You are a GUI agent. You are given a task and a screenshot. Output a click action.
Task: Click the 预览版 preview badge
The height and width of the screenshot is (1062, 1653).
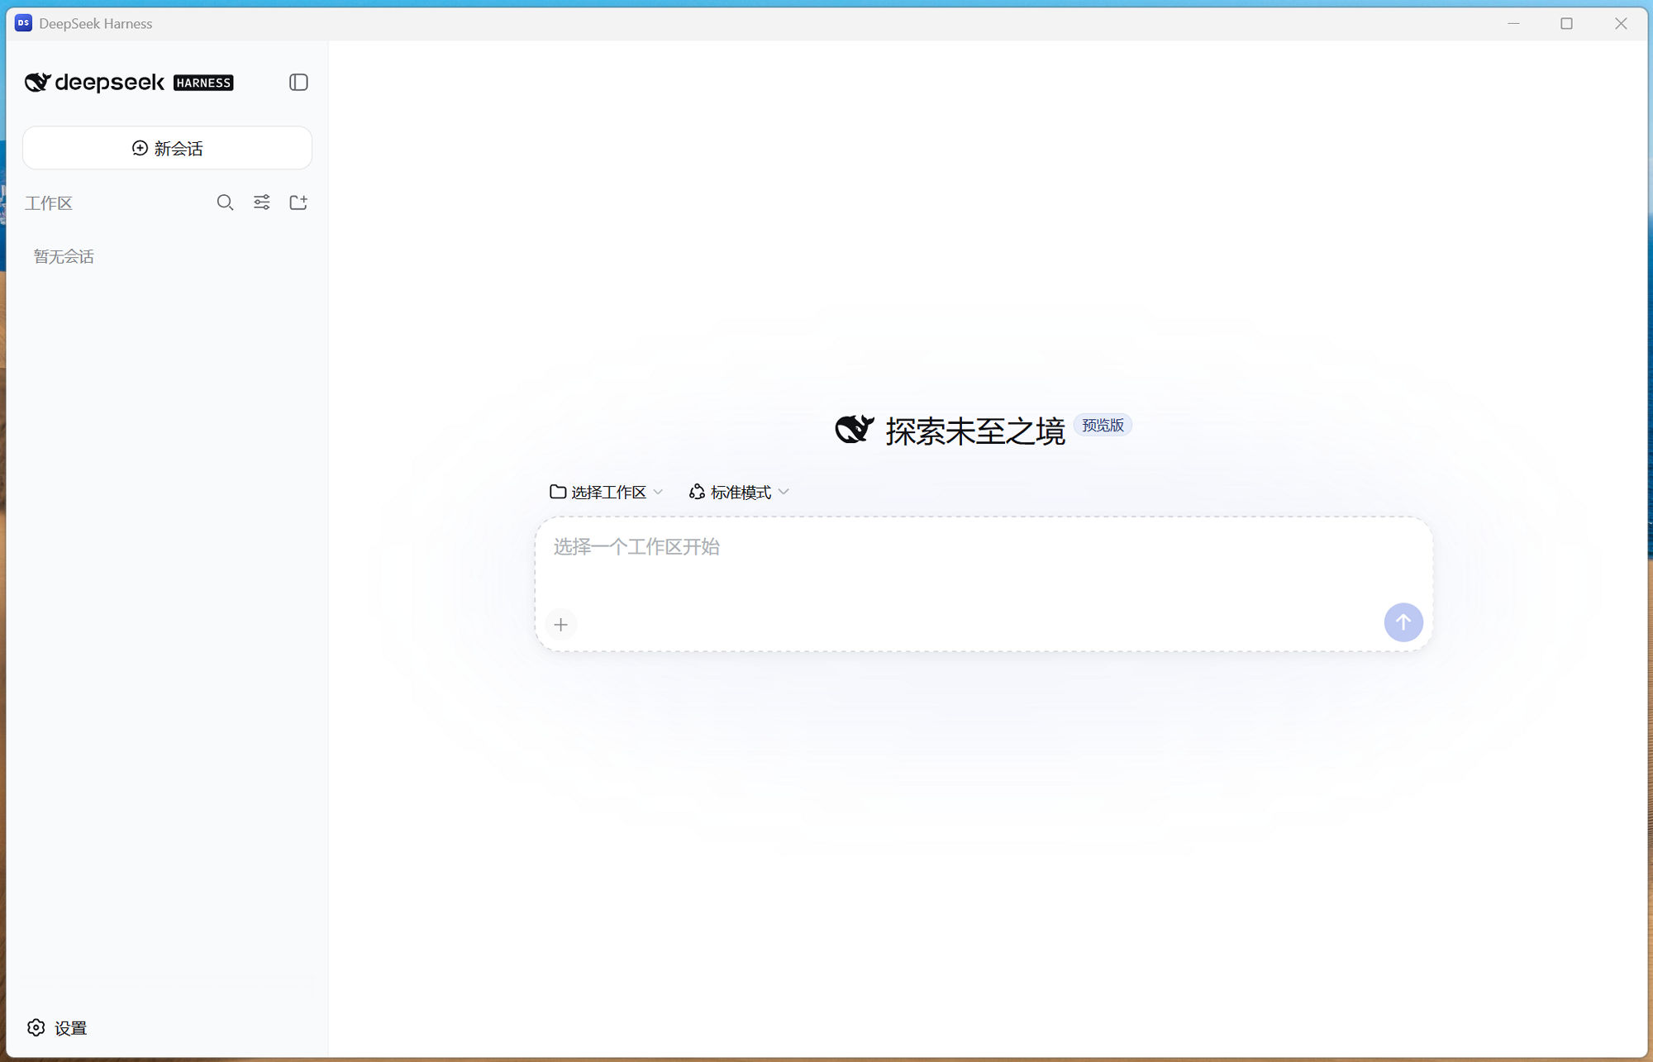(1103, 425)
